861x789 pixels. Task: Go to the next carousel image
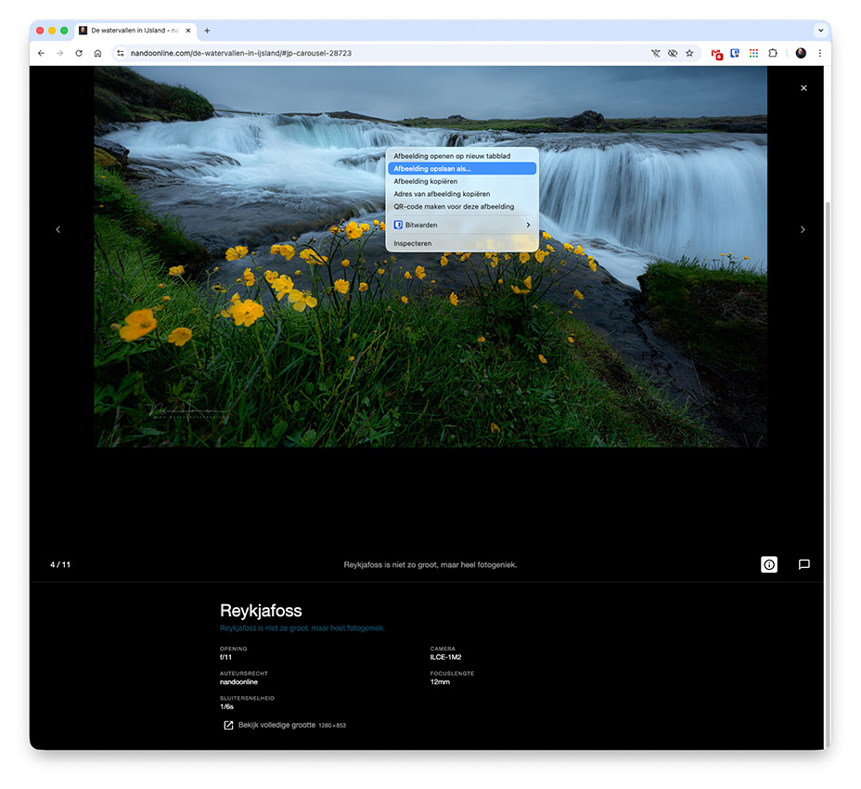803,229
